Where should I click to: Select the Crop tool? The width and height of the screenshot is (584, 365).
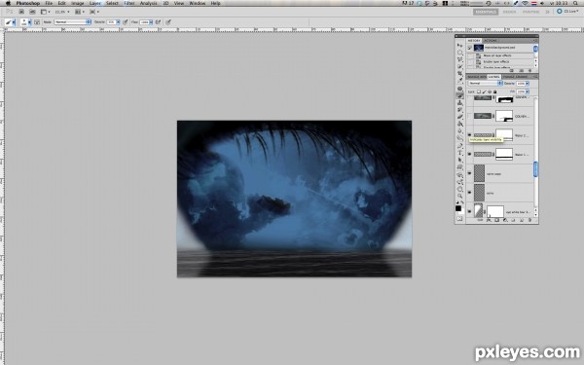pyautogui.click(x=459, y=73)
